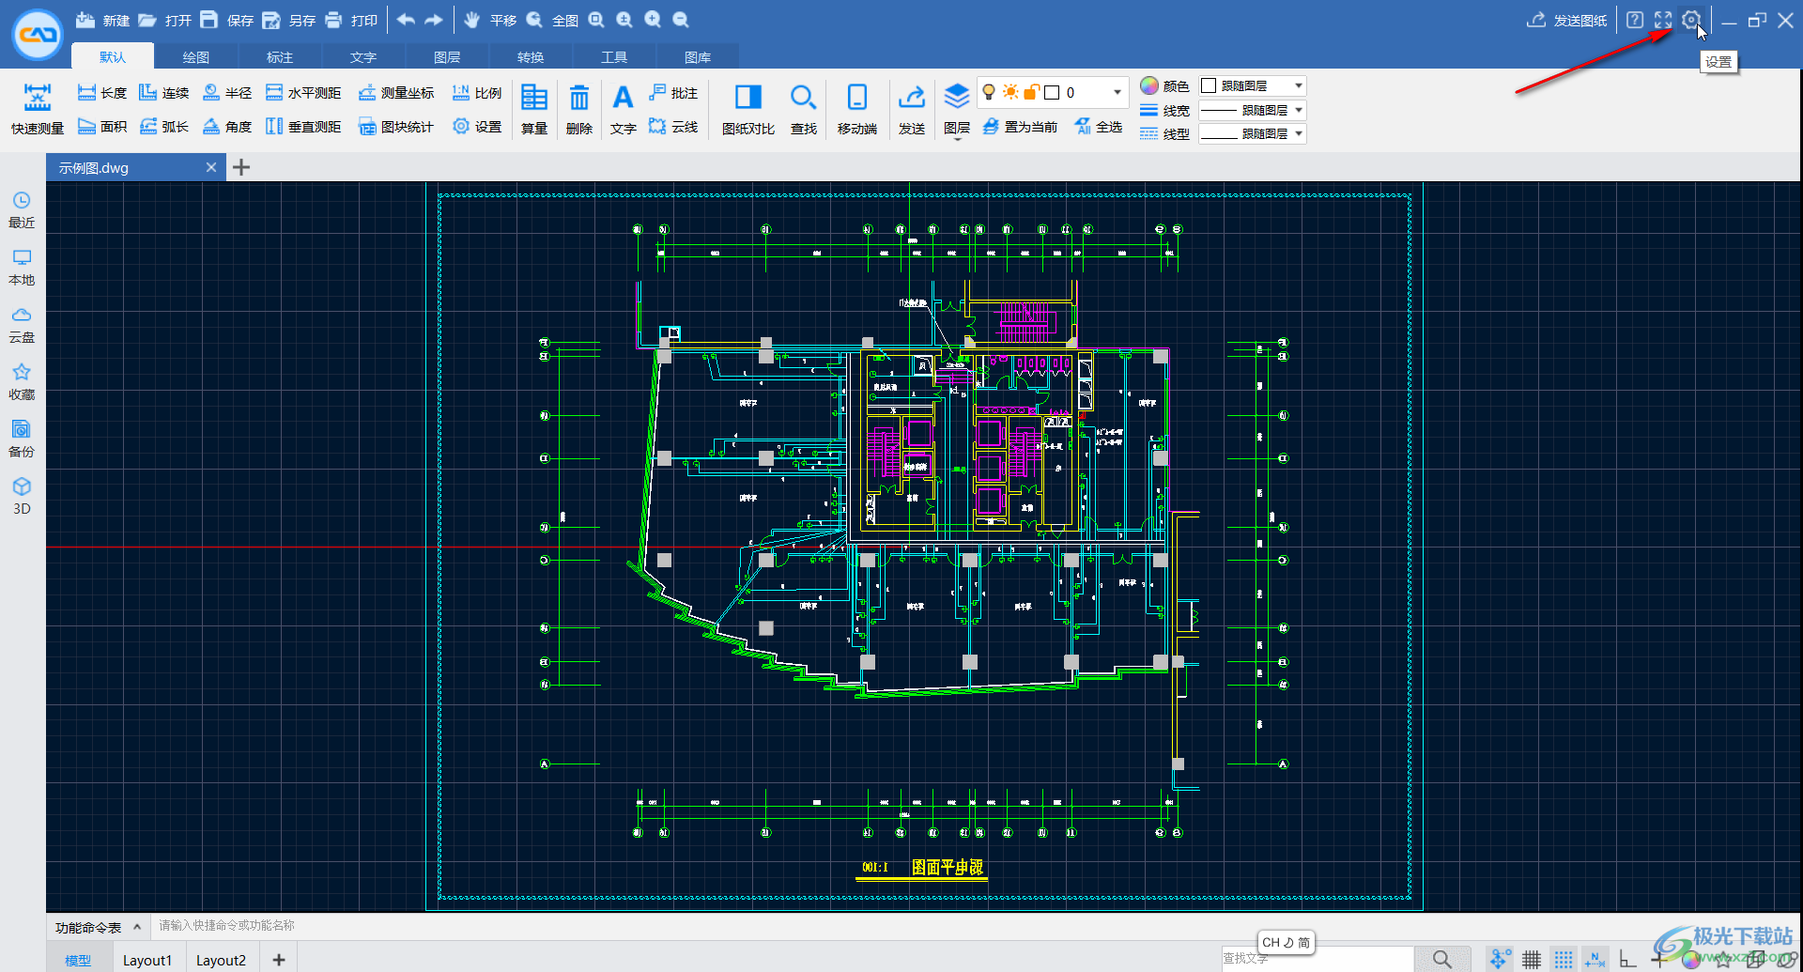
Task: Toggle dotted snap grid in status bar
Action: 1564,960
